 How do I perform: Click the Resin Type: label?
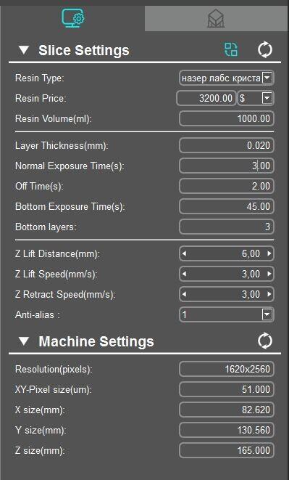(x=40, y=78)
